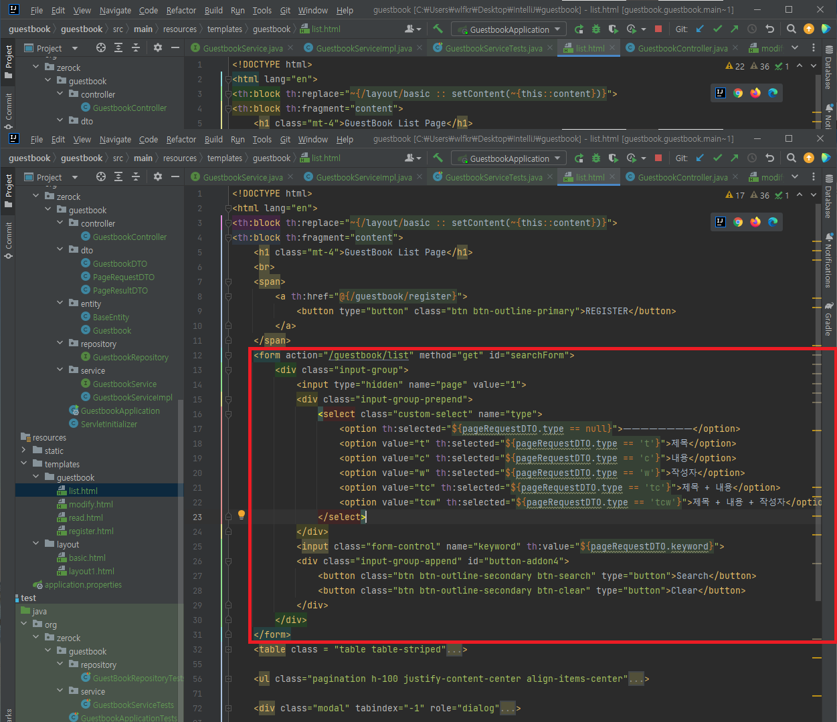Open the Refactor menu in the front window
This screenshot has height=722, width=837.
(181, 139)
